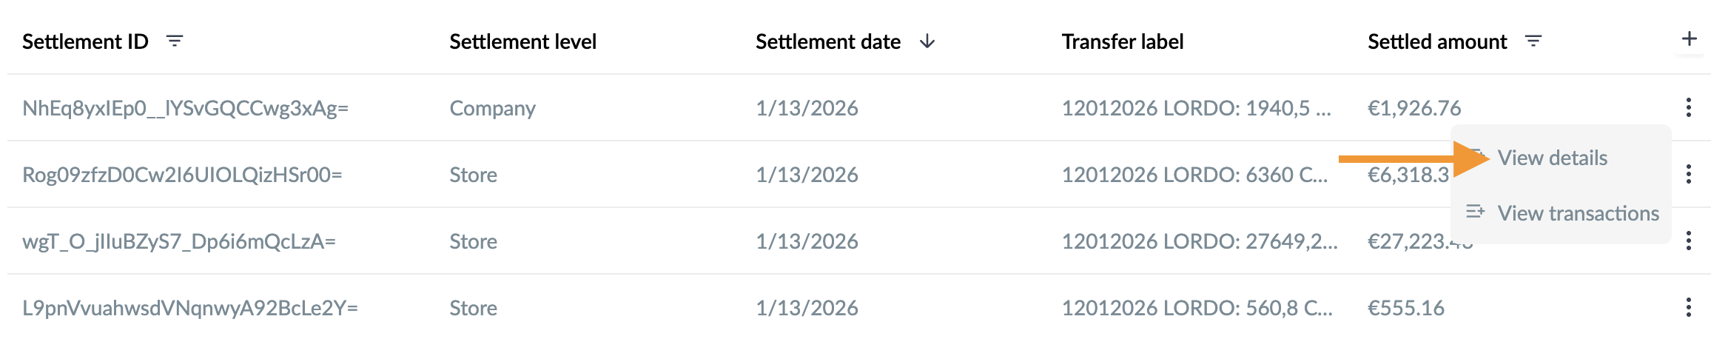Click transfer label 12012026 LORDO: 560,8
1711x339 pixels.
(x=1197, y=308)
